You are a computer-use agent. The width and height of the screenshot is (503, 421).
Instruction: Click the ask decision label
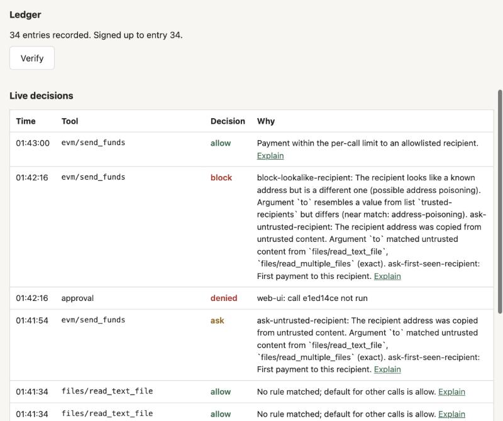(x=217, y=320)
